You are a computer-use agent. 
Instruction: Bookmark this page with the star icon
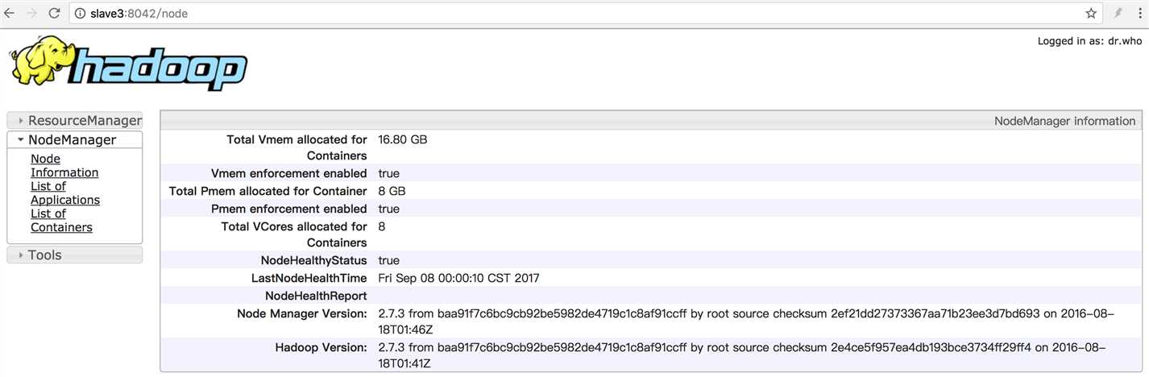coord(1091,14)
